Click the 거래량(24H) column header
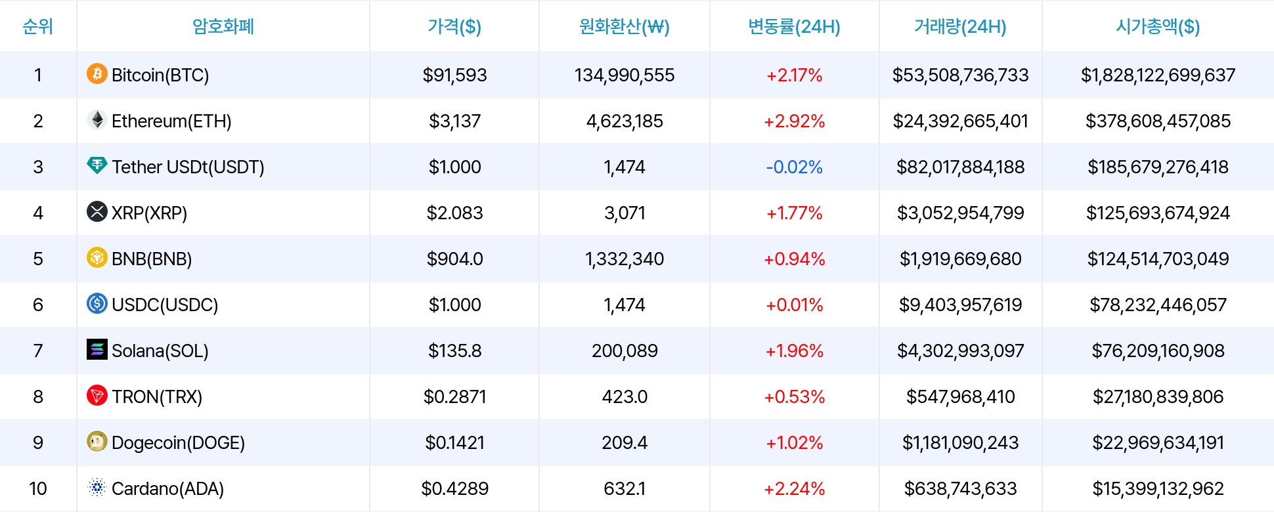 (x=960, y=26)
